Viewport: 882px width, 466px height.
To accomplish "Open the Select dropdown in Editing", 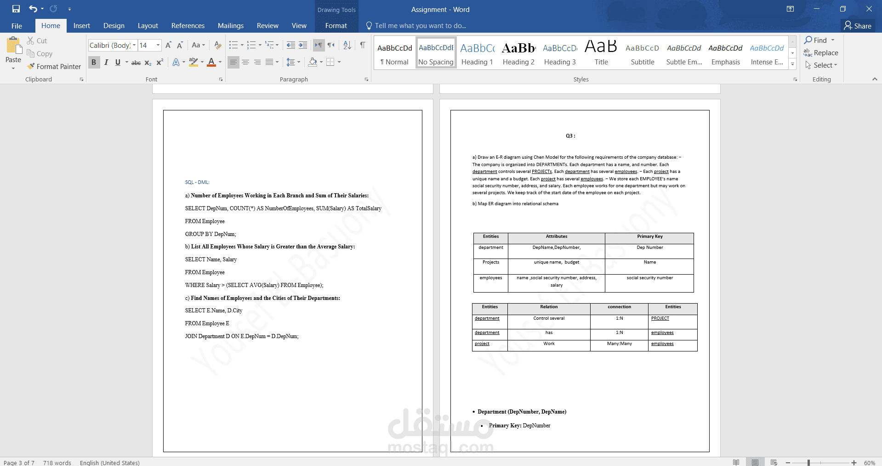I will pyautogui.click(x=821, y=65).
